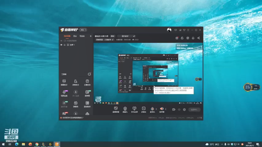Open the 弹幕秀 TV-shaped tool
Viewport: 262px width, 147px height.
pos(76,104)
